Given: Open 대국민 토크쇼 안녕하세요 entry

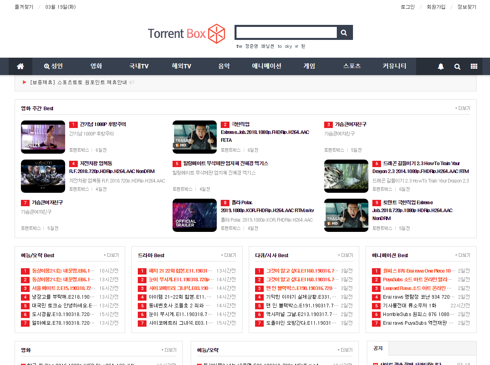Looking at the screenshot, I should click(x=64, y=306).
